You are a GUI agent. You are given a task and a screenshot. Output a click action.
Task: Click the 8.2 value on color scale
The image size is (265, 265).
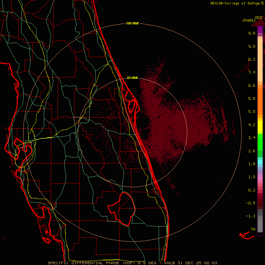click(252, 59)
